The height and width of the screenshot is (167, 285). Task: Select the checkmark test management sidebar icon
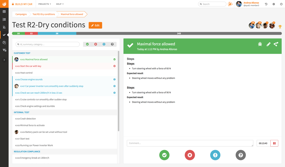coord(4,35)
